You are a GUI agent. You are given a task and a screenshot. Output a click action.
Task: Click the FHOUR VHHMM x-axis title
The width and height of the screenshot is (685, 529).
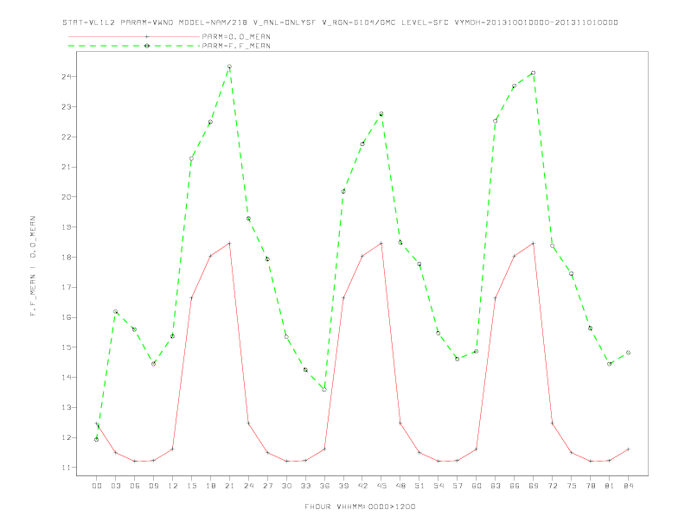pos(360,507)
